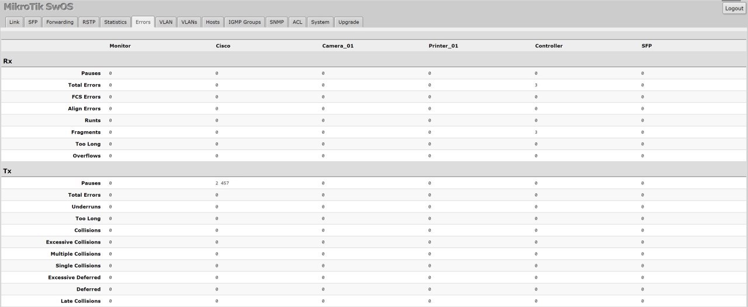The width and height of the screenshot is (748, 307).
Task: Click the Runts row label
Action: pos(92,120)
